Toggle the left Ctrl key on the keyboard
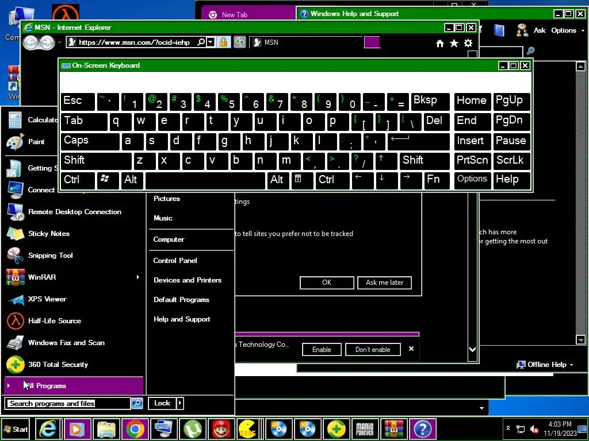 coord(78,180)
